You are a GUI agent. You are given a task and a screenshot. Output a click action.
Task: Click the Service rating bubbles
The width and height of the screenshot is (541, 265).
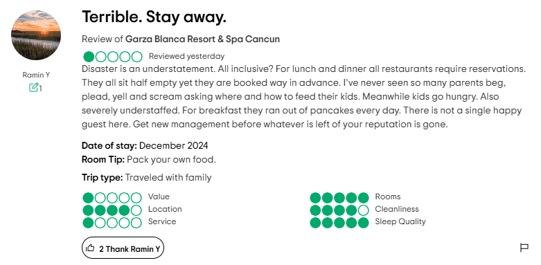tap(112, 223)
